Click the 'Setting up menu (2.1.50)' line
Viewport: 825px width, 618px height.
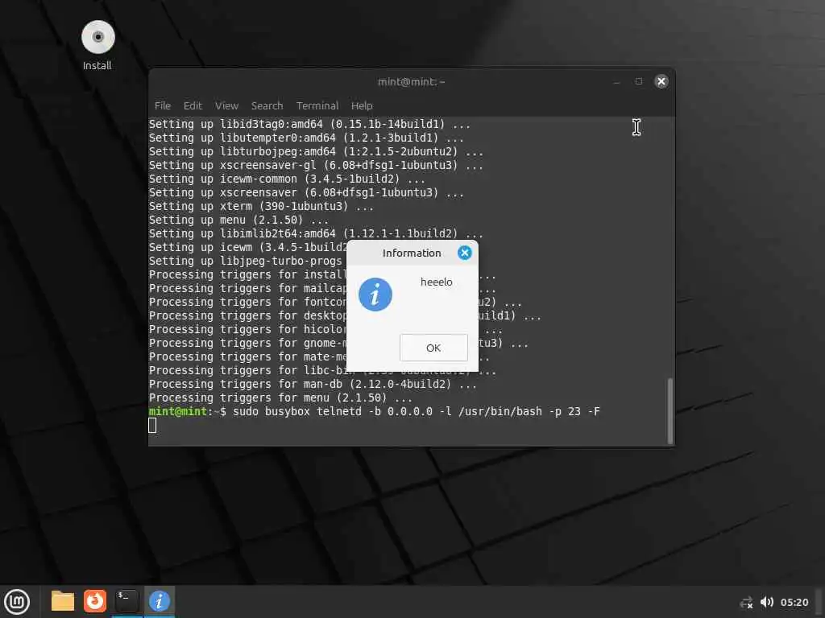[x=238, y=220]
